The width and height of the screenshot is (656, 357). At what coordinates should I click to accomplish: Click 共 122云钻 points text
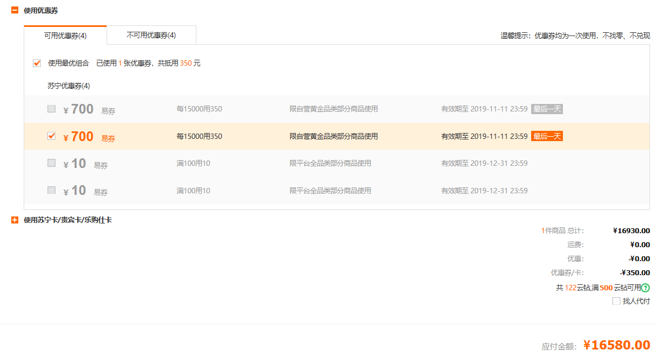pyautogui.click(x=573, y=288)
